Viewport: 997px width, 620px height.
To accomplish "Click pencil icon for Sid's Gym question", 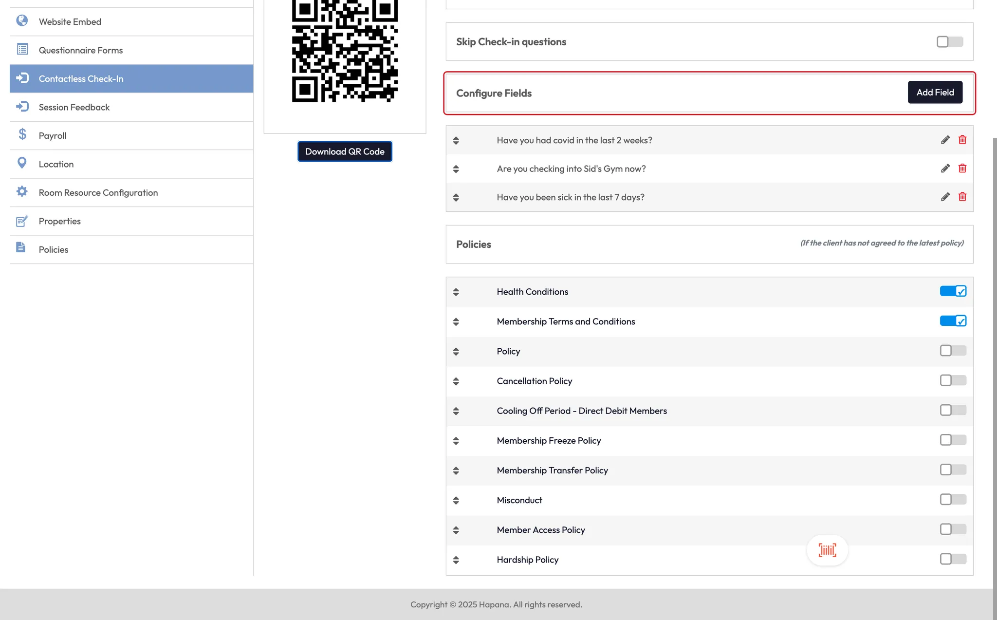I will click(x=945, y=169).
